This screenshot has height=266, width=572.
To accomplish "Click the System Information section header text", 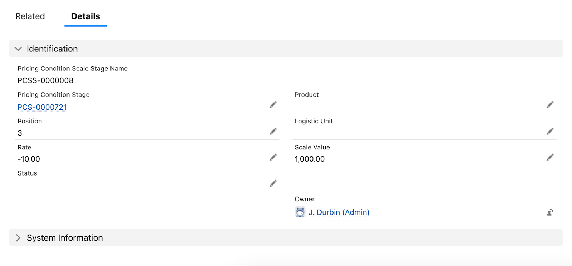I will tap(65, 238).
